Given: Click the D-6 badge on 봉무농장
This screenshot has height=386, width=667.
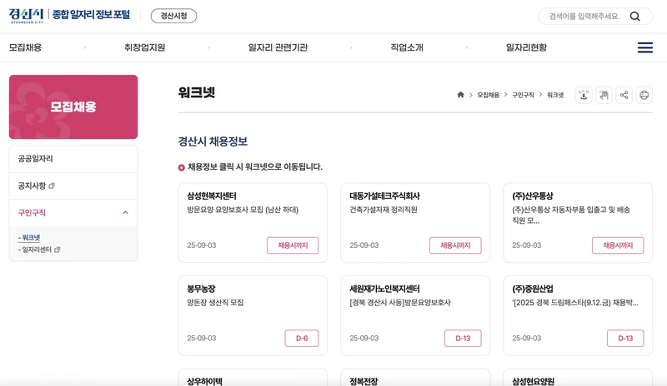Looking at the screenshot, I should click(x=302, y=339).
